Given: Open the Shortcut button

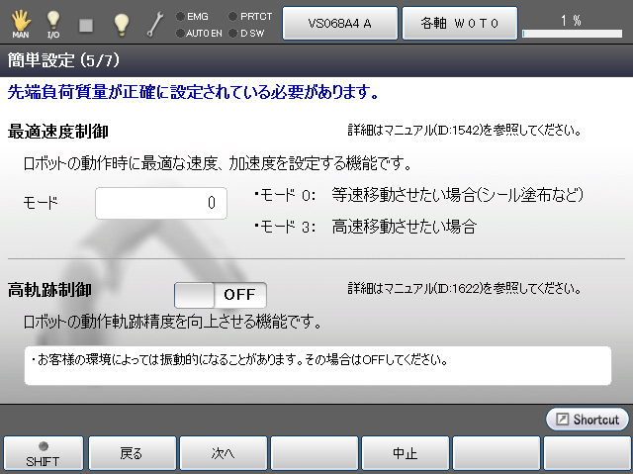Looking at the screenshot, I should 587,420.
